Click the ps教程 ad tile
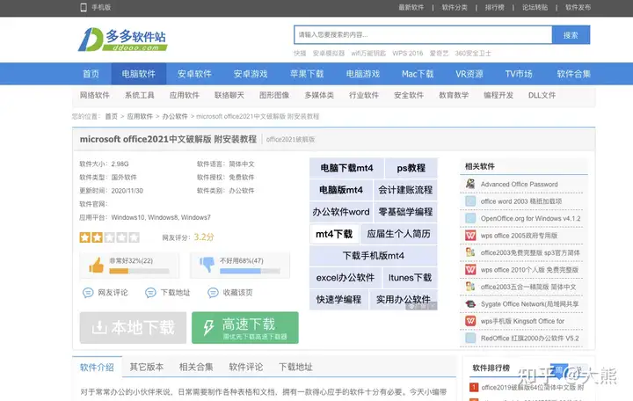This screenshot has height=401, width=633. 411,168
